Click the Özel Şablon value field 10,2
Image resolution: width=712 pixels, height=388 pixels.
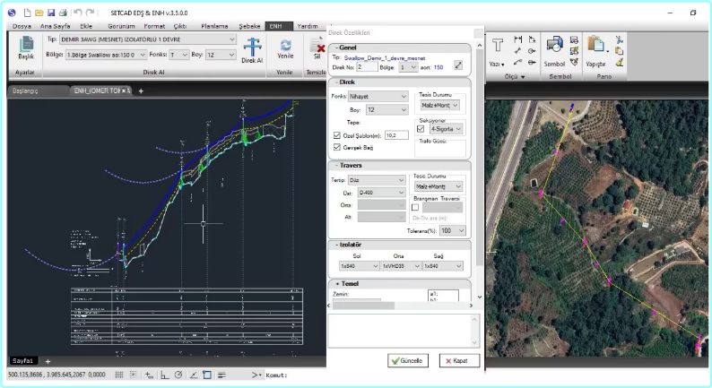[x=396, y=135]
